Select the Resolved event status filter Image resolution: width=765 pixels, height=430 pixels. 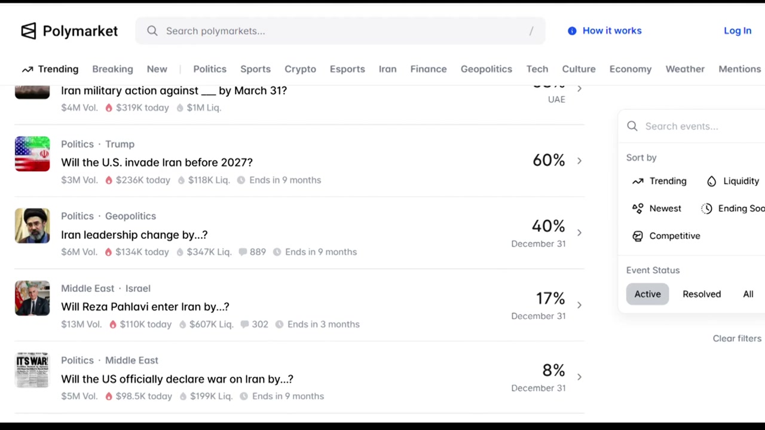click(x=702, y=294)
